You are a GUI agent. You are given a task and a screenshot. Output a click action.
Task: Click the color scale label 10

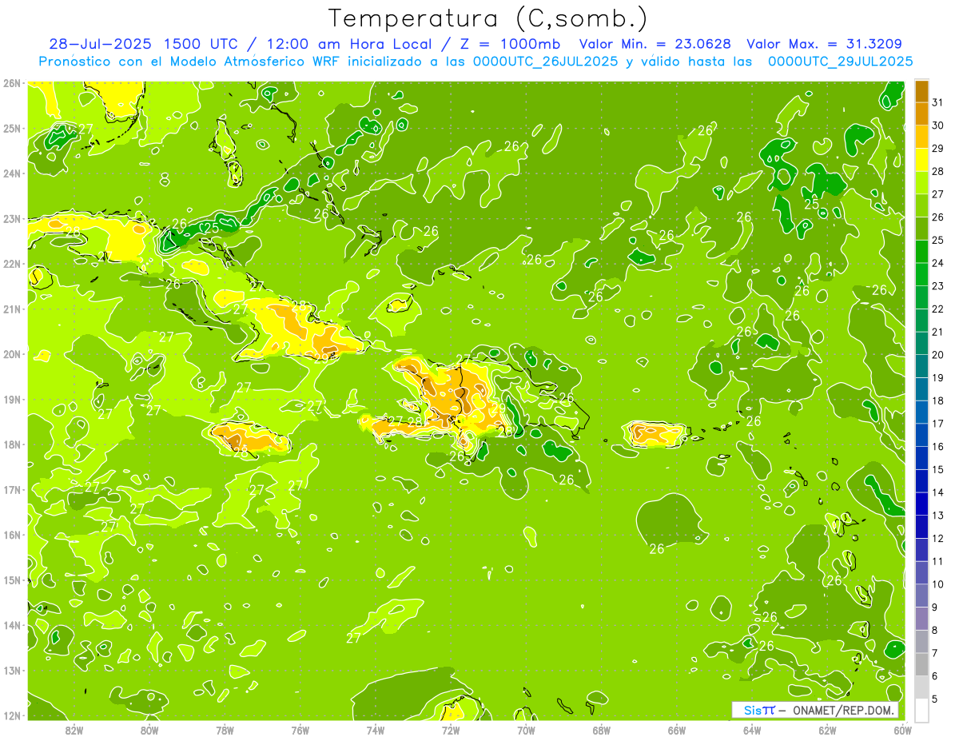tap(938, 584)
